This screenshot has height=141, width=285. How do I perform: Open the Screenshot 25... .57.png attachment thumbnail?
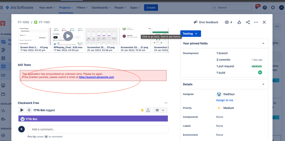click(x=101, y=40)
